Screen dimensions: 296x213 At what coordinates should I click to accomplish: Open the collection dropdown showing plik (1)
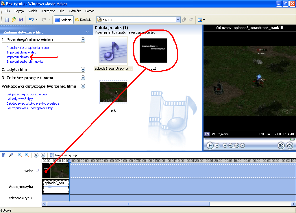178,20
